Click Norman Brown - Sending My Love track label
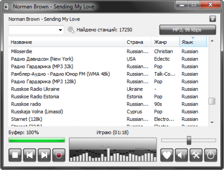The width and height of the screenshot is (224, 170). point(44,19)
